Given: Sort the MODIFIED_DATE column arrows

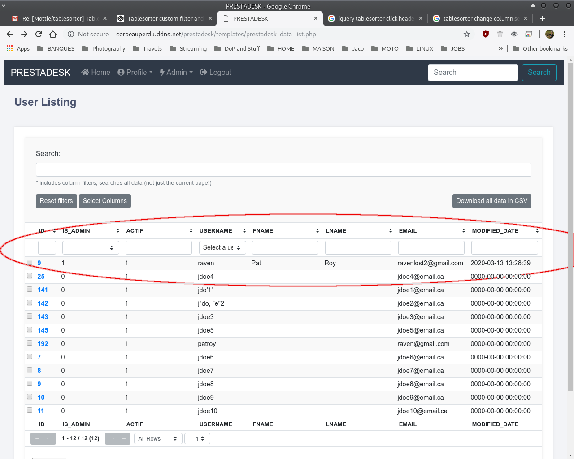Looking at the screenshot, I should pyautogui.click(x=537, y=230).
